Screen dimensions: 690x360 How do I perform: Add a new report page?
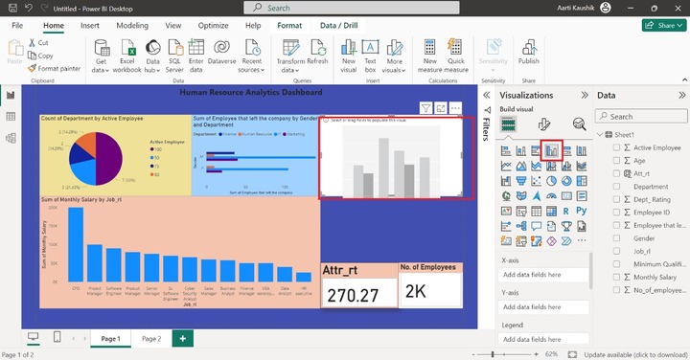(183, 339)
